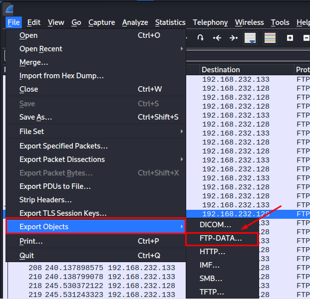Go to the previous packet arrow icon

coord(217,38)
